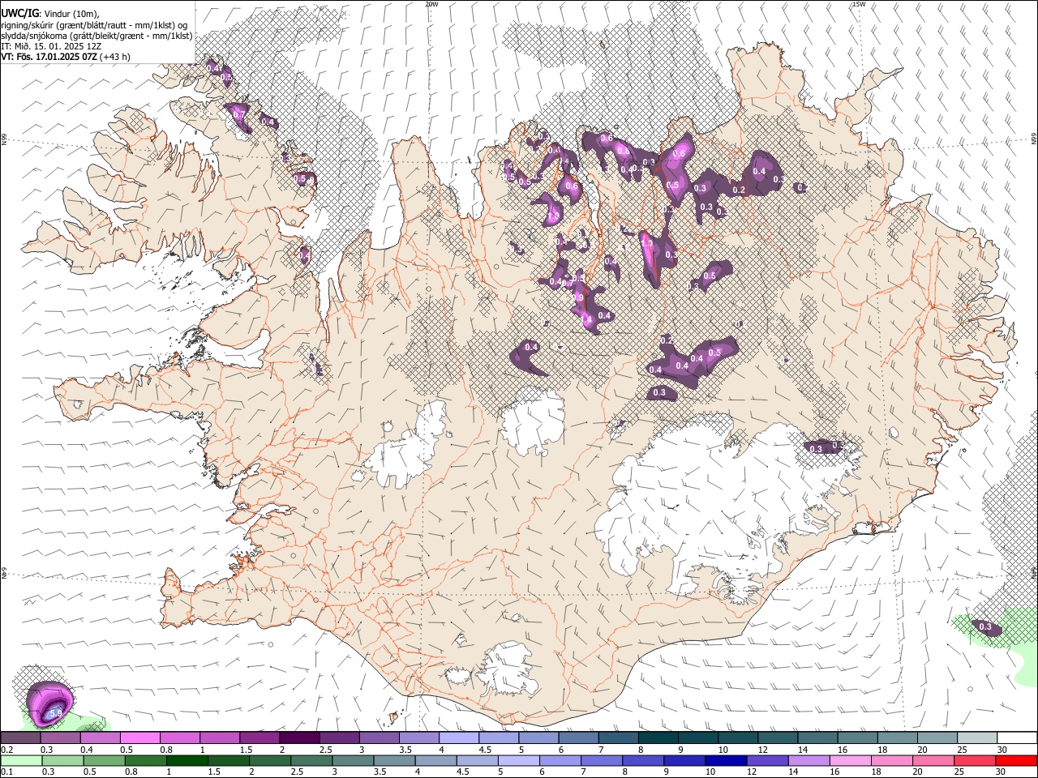Click '30' under the red rain swatch

coord(1002,772)
